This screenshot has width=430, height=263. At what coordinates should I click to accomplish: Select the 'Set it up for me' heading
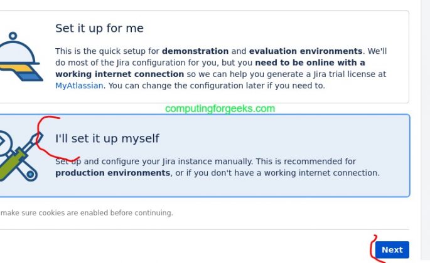coord(99,28)
